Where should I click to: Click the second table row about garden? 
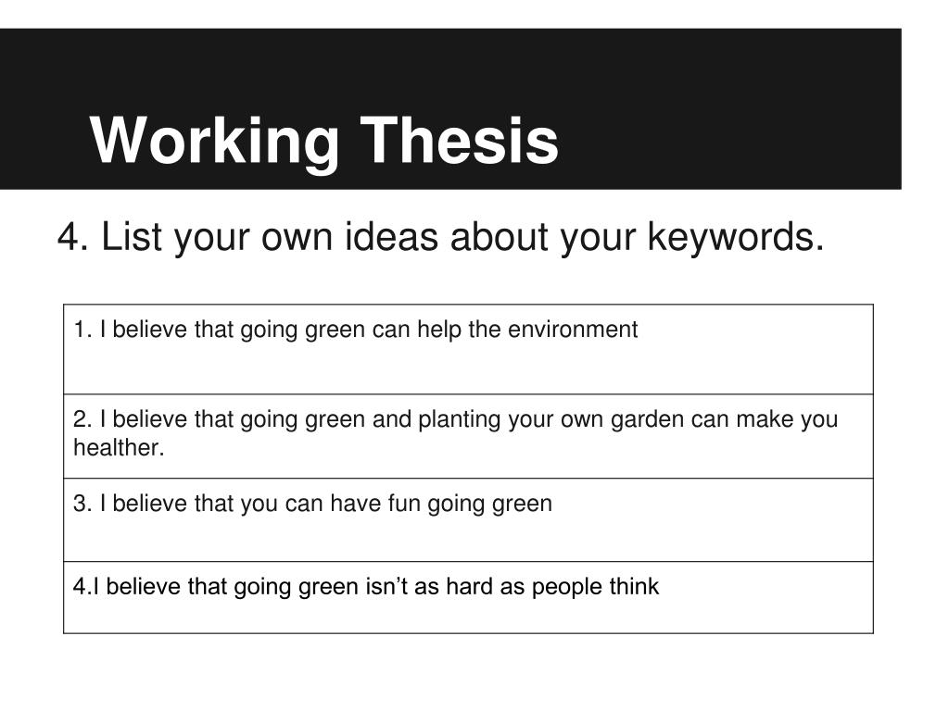tap(468, 436)
